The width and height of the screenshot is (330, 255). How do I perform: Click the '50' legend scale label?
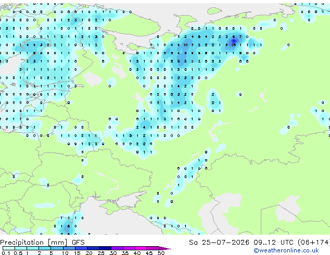coord(161,253)
